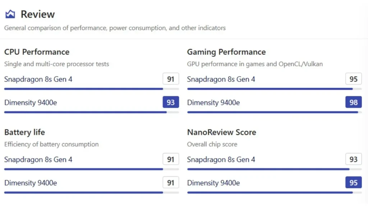Click the Gaming score badge showing 95
This screenshot has height=207, width=368.
click(354, 79)
